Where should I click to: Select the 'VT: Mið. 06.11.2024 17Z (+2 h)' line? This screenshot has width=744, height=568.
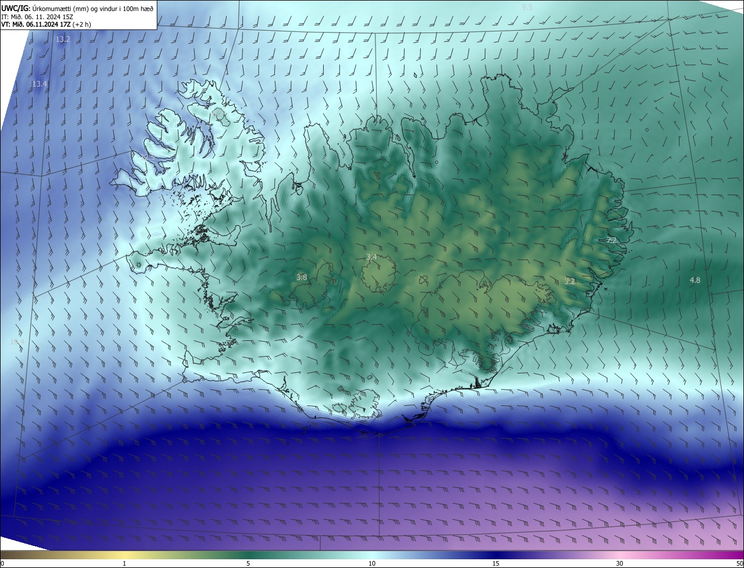click(x=46, y=24)
